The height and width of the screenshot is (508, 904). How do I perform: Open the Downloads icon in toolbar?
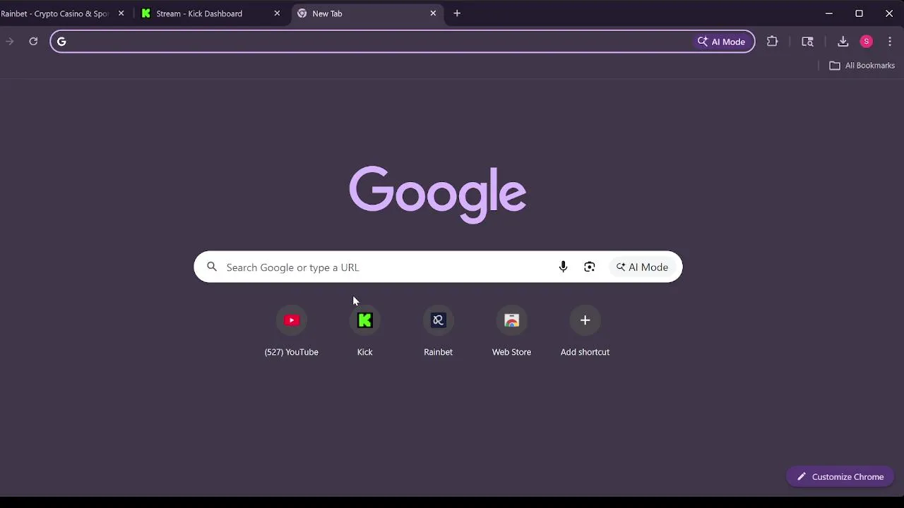point(843,42)
